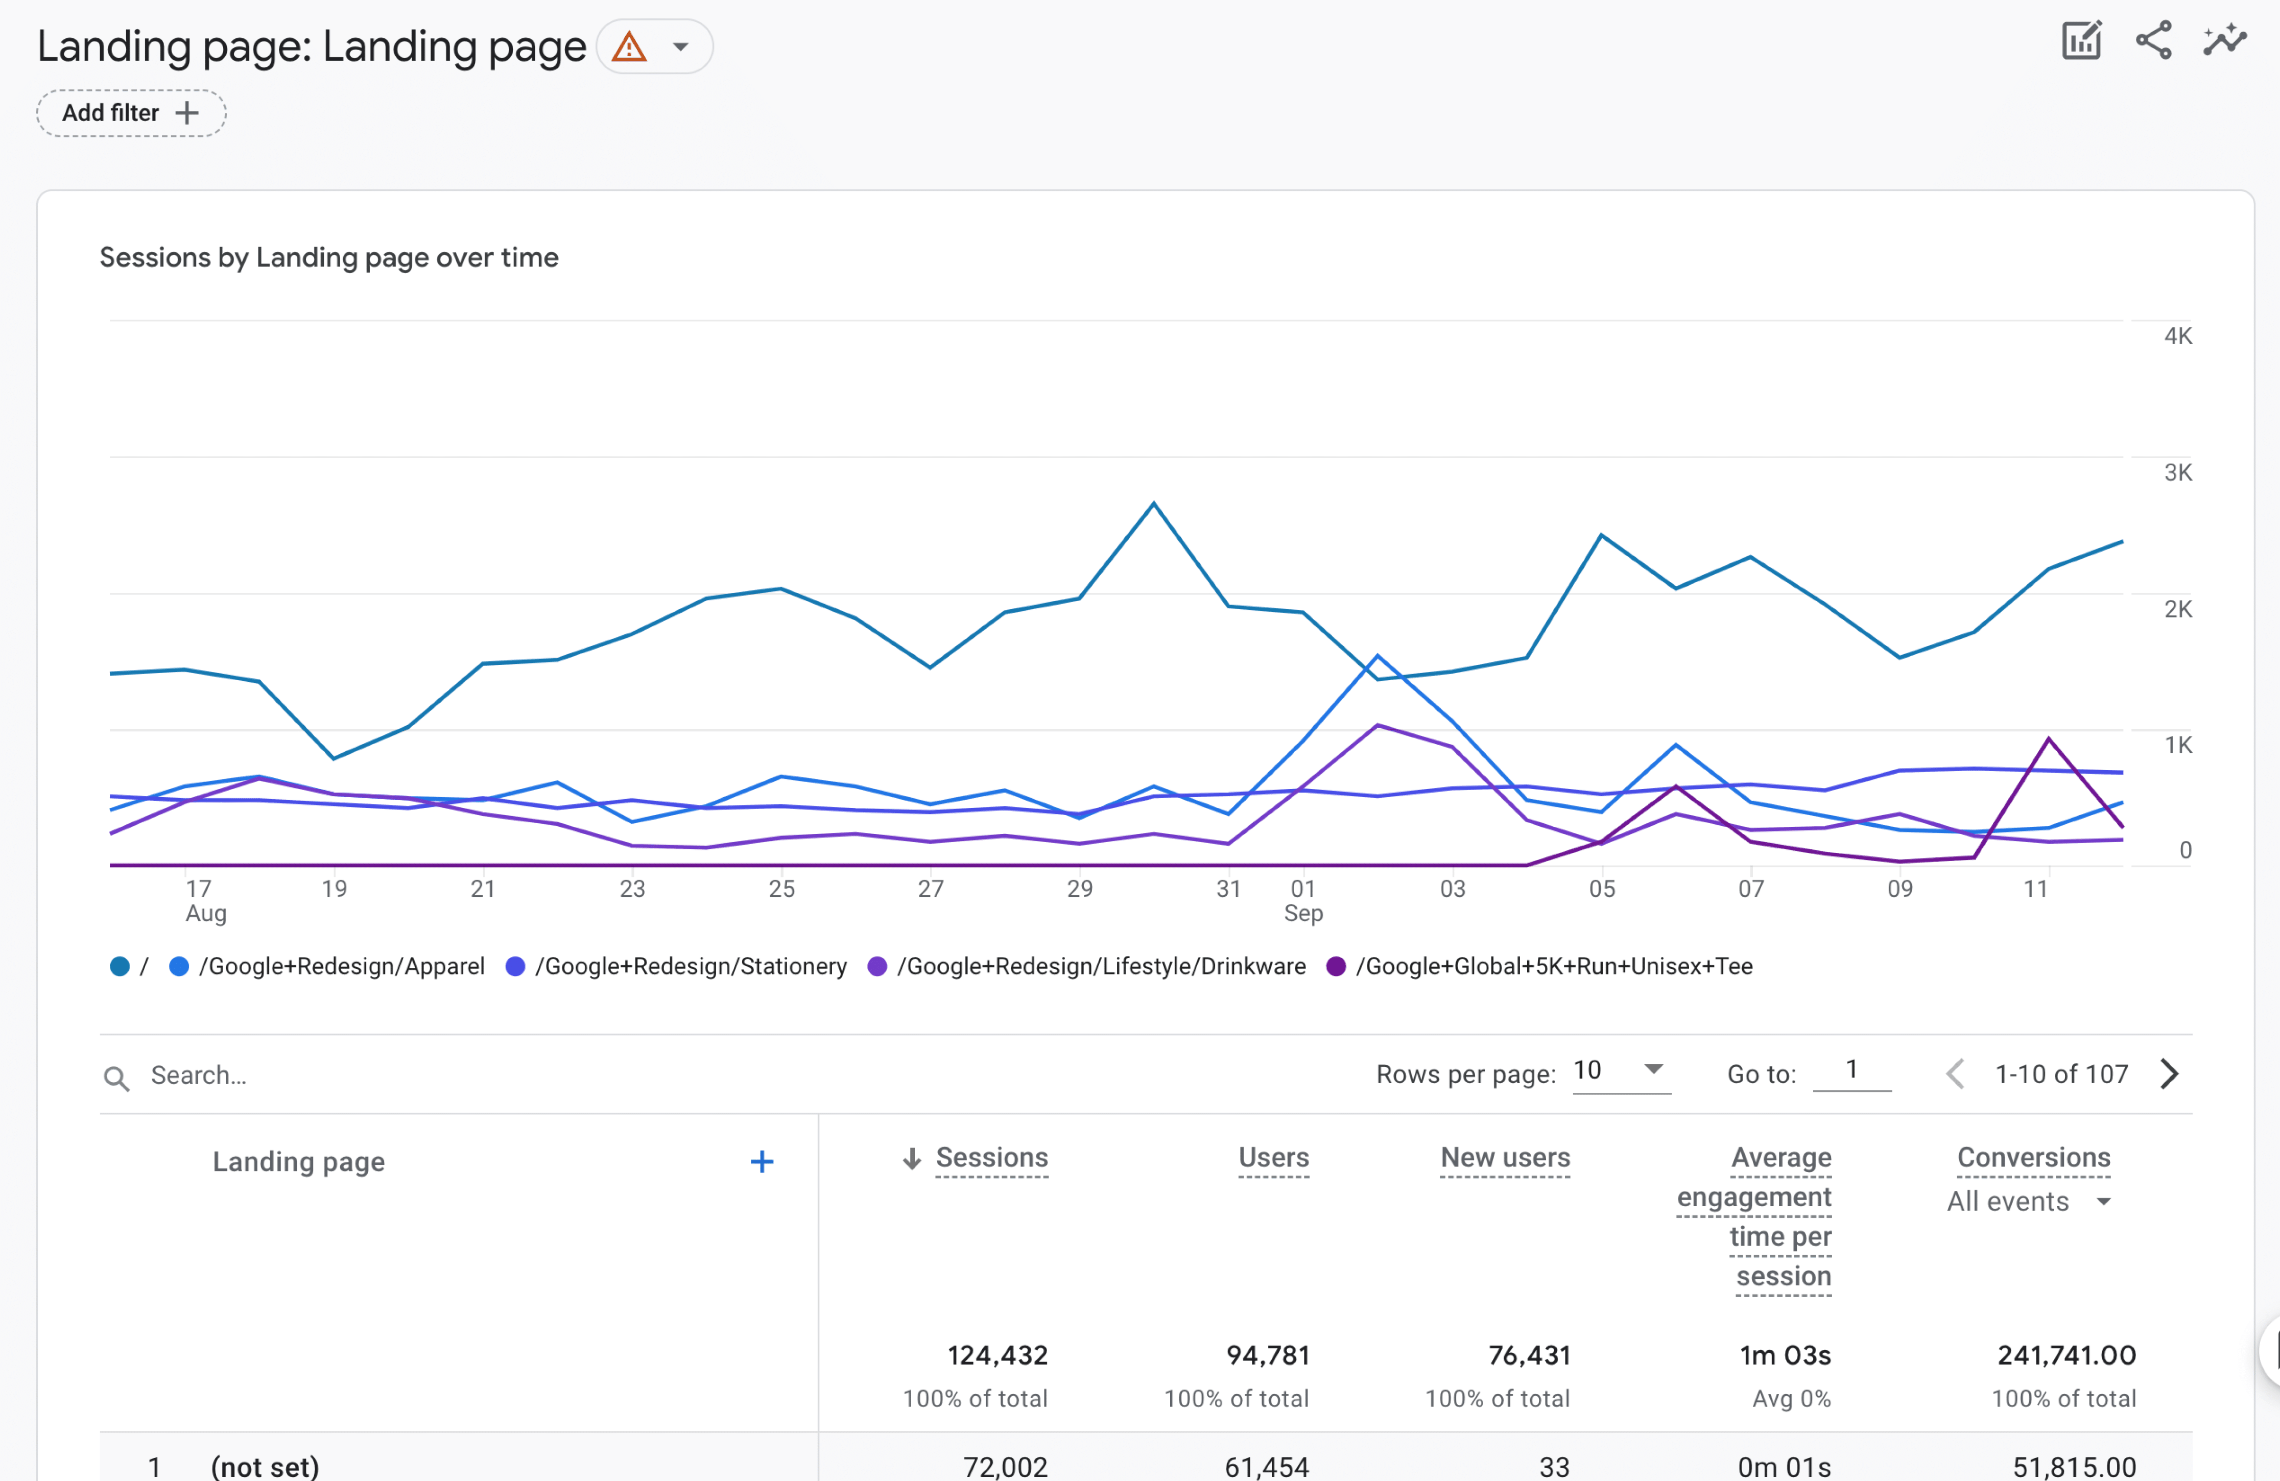Toggle the Lifestyle/Drinkware legend entry

[1101, 967]
